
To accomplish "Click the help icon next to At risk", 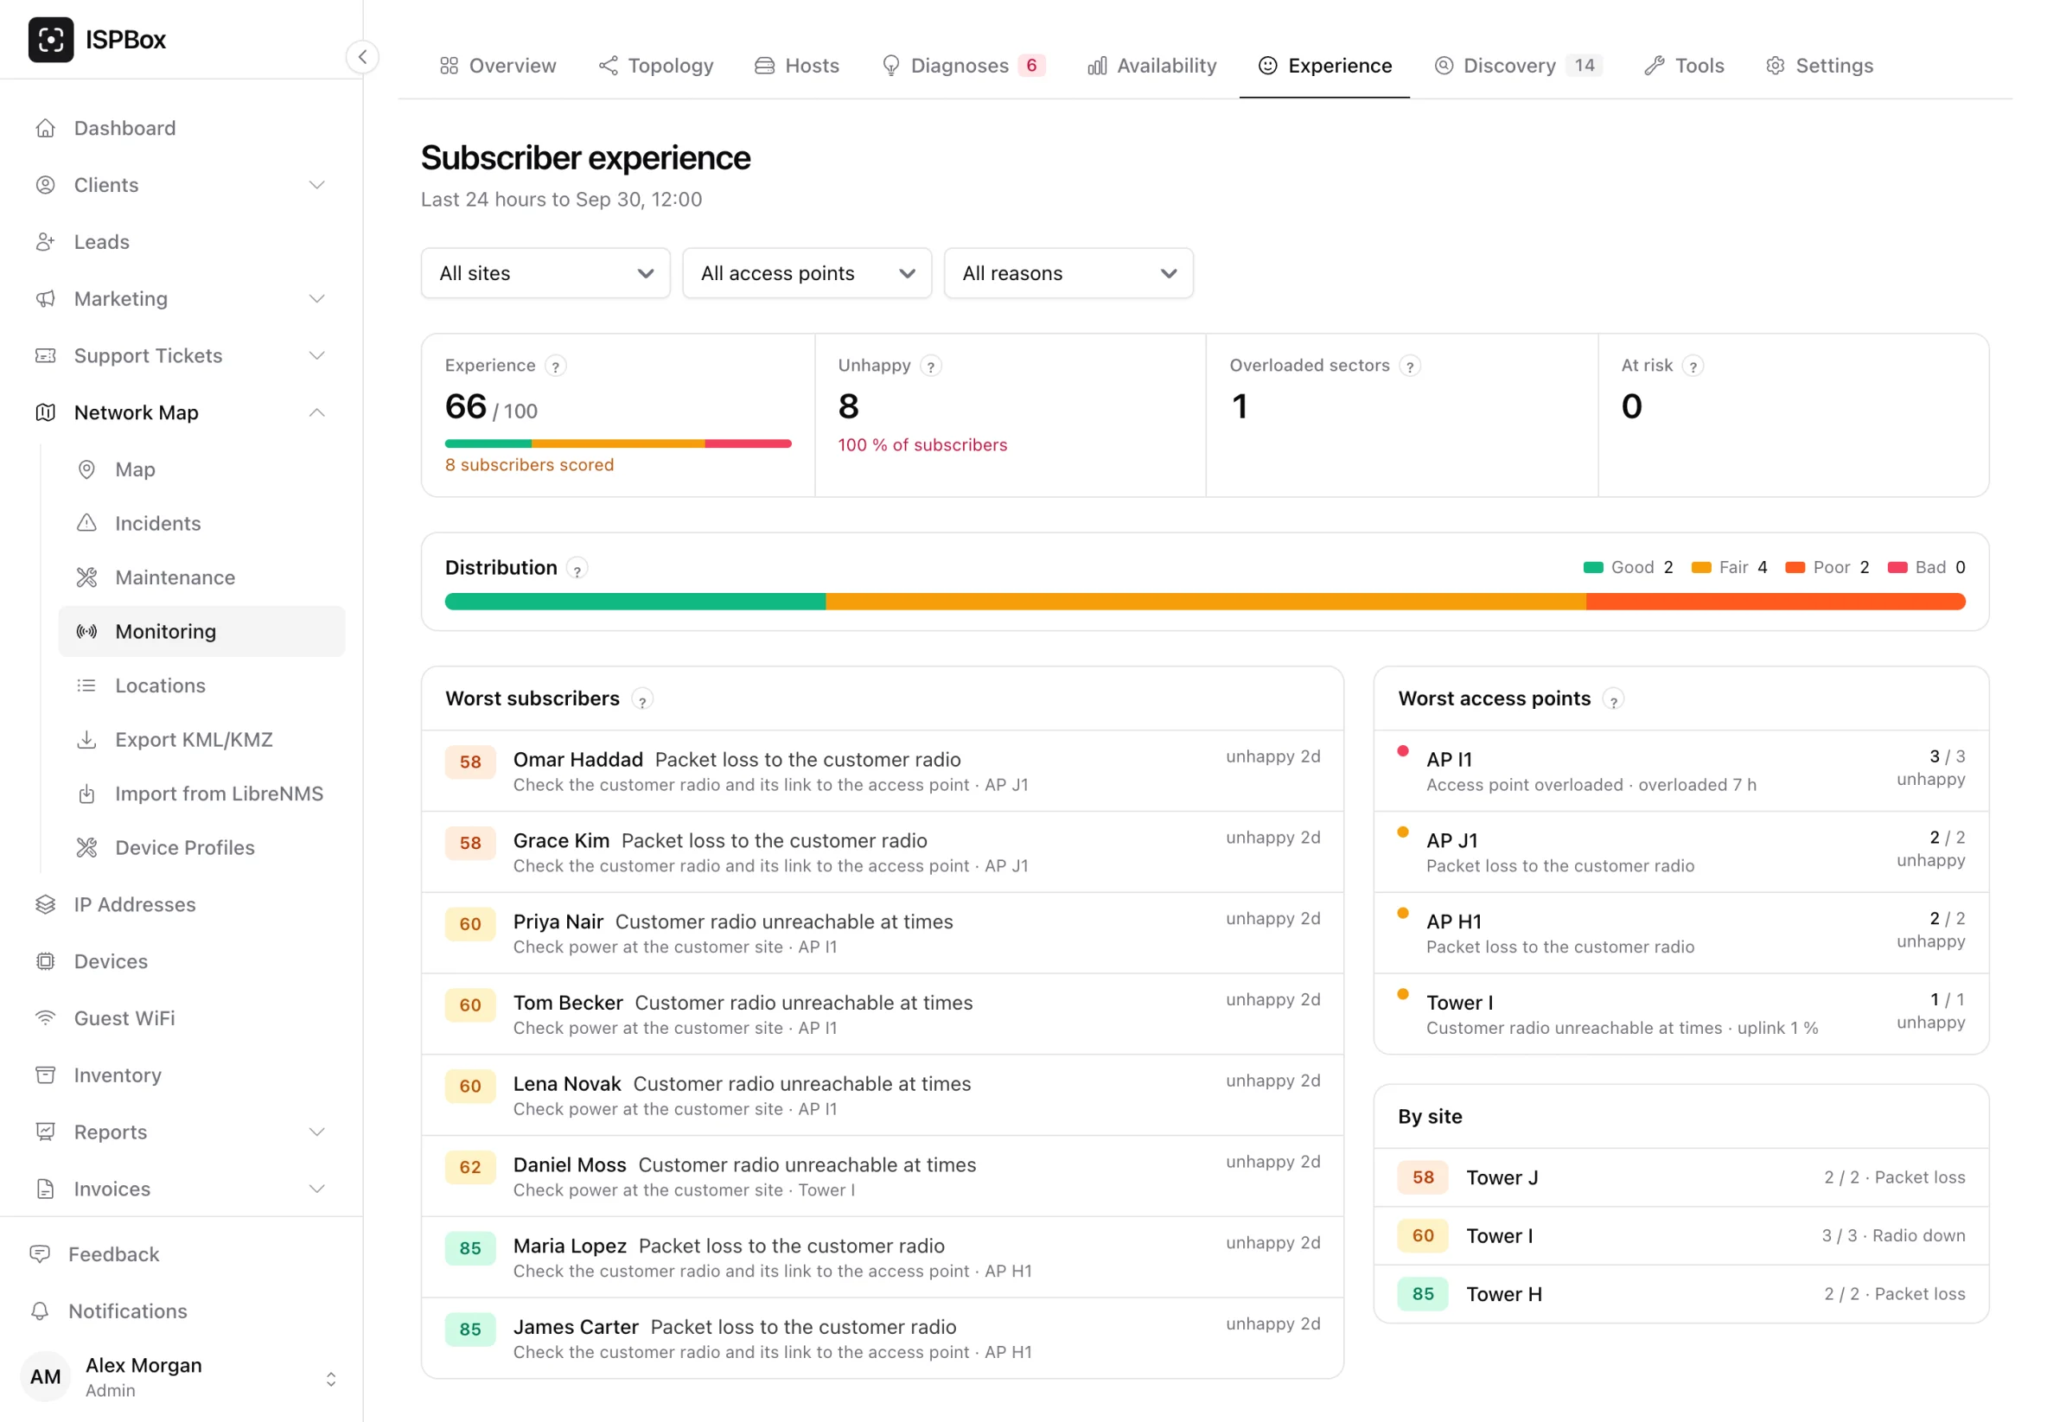I will (1693, 367).
